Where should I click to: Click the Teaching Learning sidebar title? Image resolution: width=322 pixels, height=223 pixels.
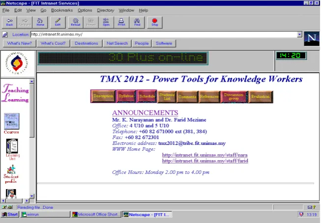[15, 93]
